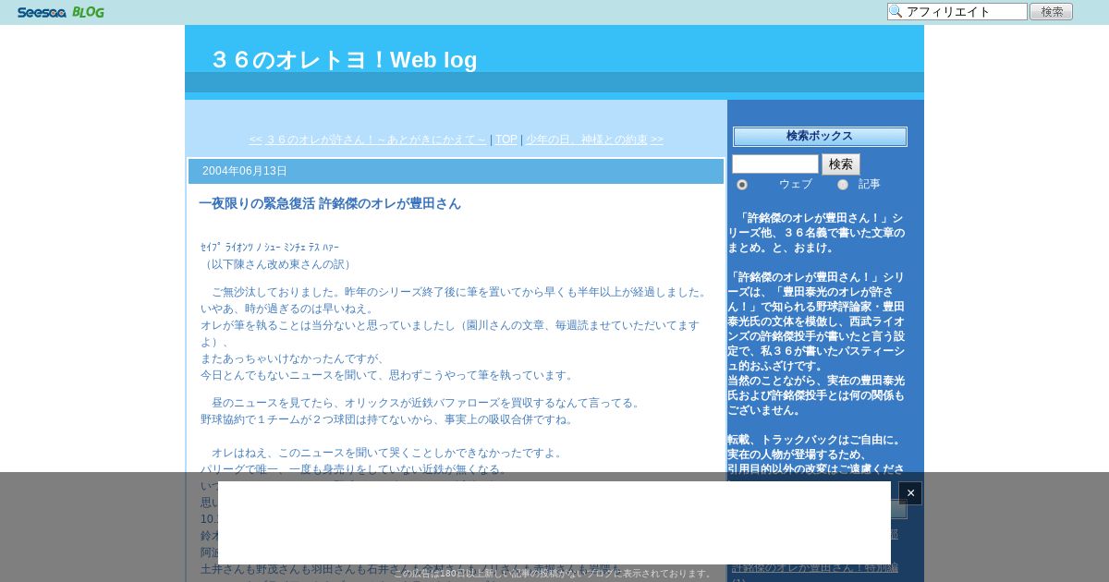Select the 記事 radio button
The image size is (1109, 582).
(843, 185)
